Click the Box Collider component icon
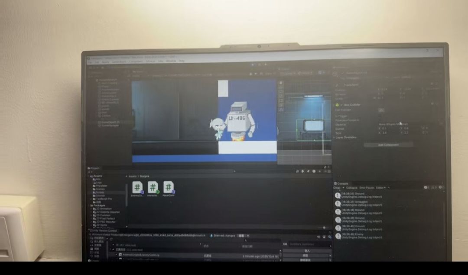The height and width of the screenshot is (275, 468). tap(337, 105)
